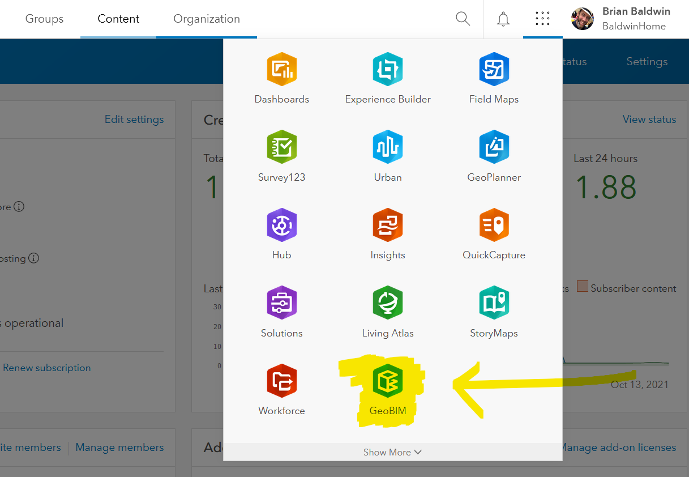
Task: Click Brian Baldwin profile avatar
Action: click(583, 19)
